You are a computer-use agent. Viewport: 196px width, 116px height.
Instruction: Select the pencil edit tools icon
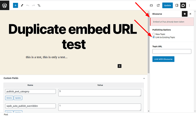tap(22, 5)
